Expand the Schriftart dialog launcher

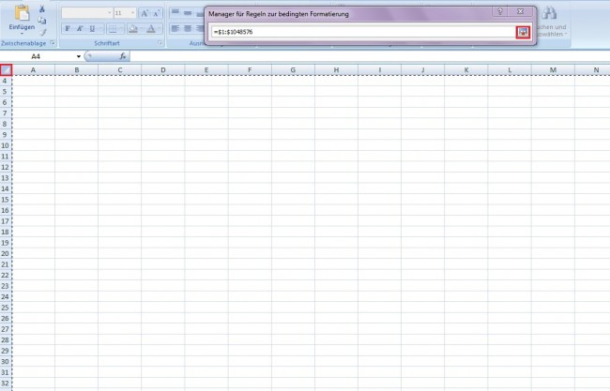click(x=160, y=43)
